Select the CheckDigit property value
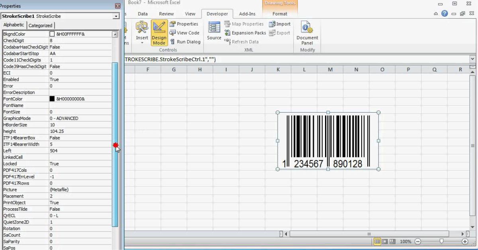Image resolution: width=478 pixels, height=250 pixels. [80, 40]
